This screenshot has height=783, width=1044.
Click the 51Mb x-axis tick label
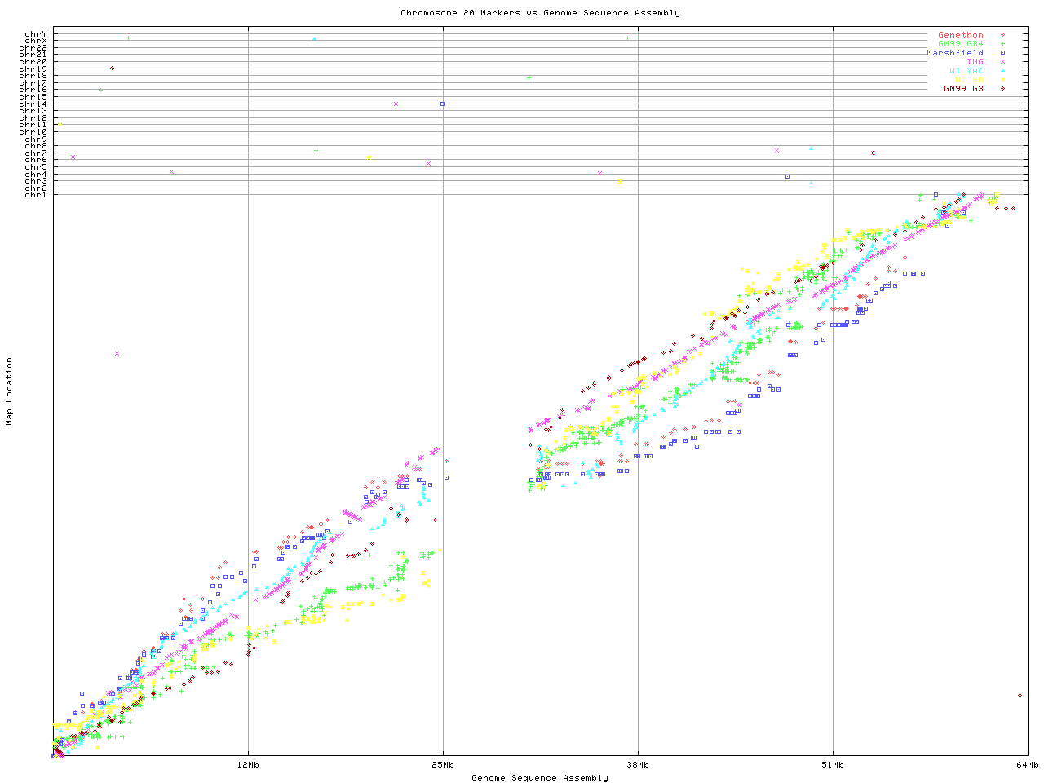(833, 765)
